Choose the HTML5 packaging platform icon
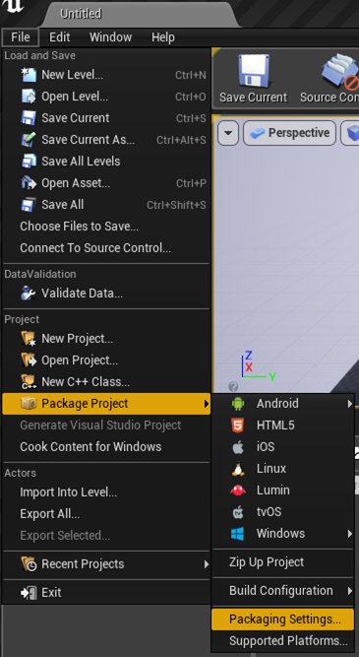This screenshot has width=359, height=657. pos(238,426)
